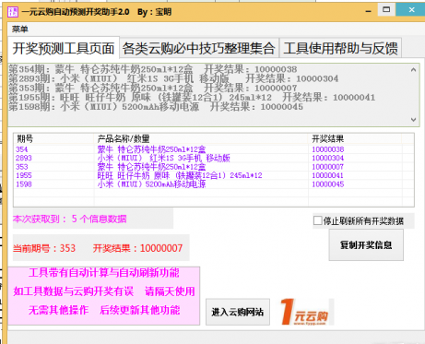Screen dimensions: 425x344
Task: Click the app icon in title bar
Action: click(x=13, y=12)
